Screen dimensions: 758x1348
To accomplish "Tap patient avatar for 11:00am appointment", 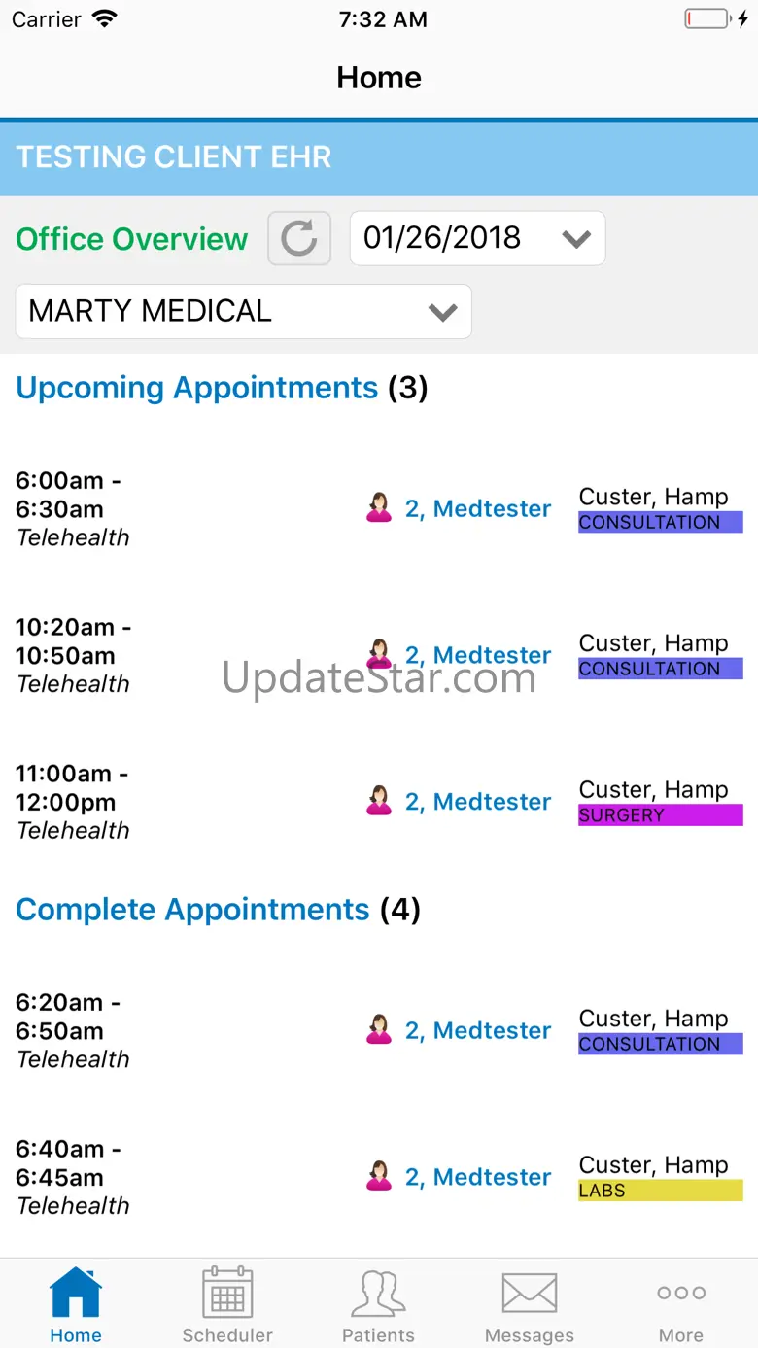I will [379, 802].
